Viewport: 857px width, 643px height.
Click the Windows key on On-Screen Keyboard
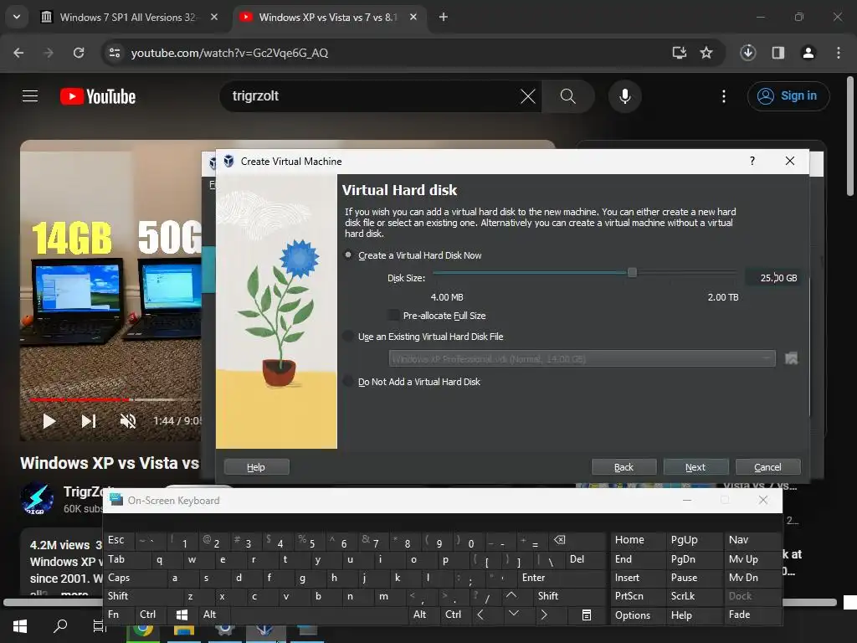click(x=182, y=615)
